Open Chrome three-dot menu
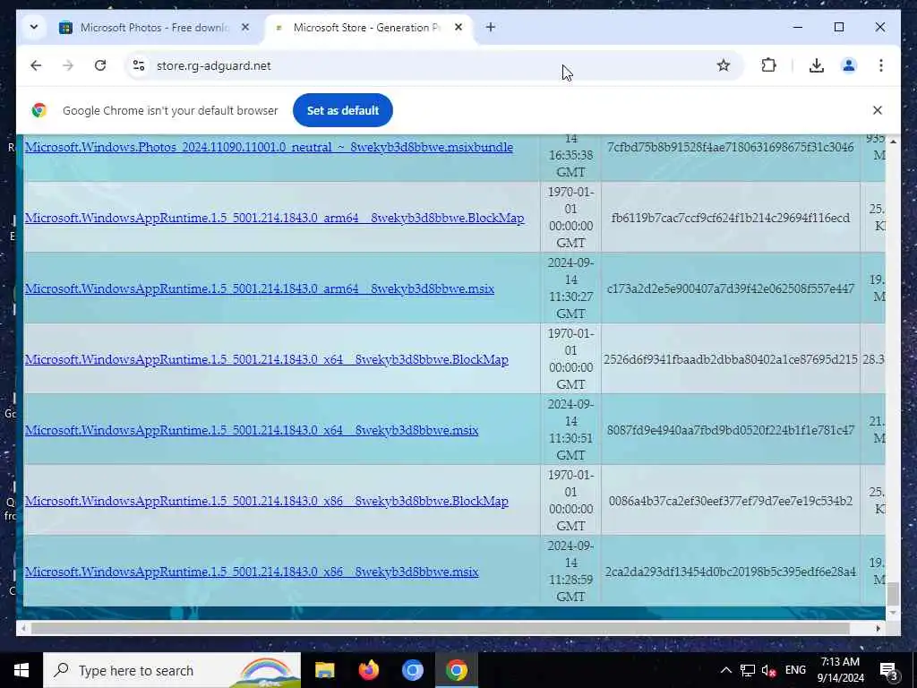 881,65
